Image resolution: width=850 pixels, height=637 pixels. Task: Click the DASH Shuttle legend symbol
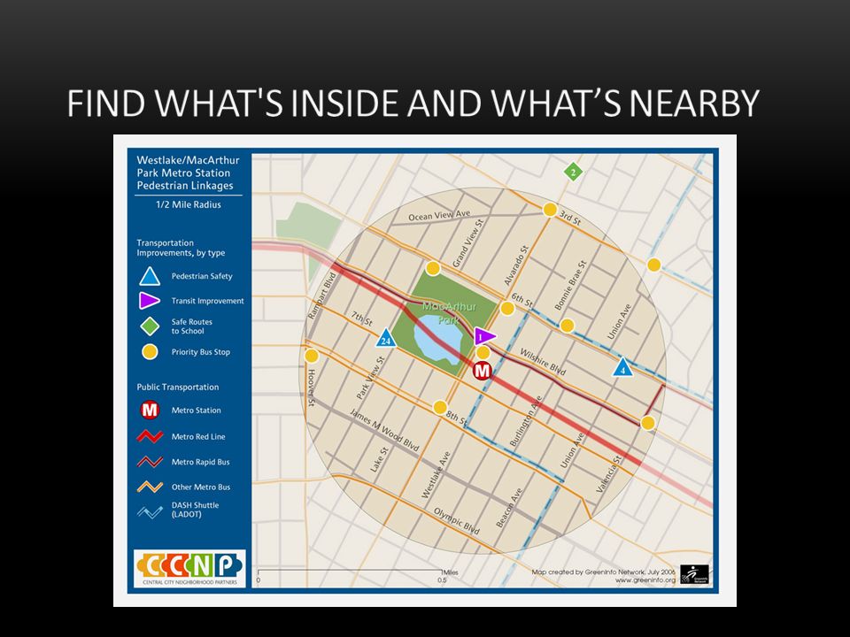[151, 512]
